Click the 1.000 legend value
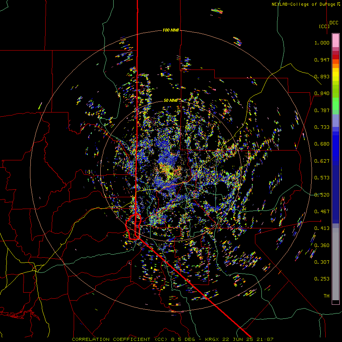342x342 pixels. click(x=322, y=43)
